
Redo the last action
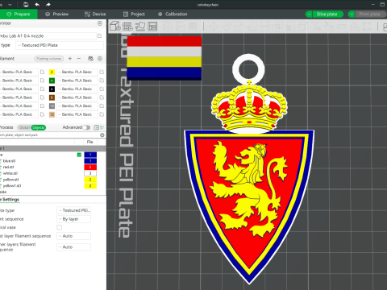pos(48,5)
